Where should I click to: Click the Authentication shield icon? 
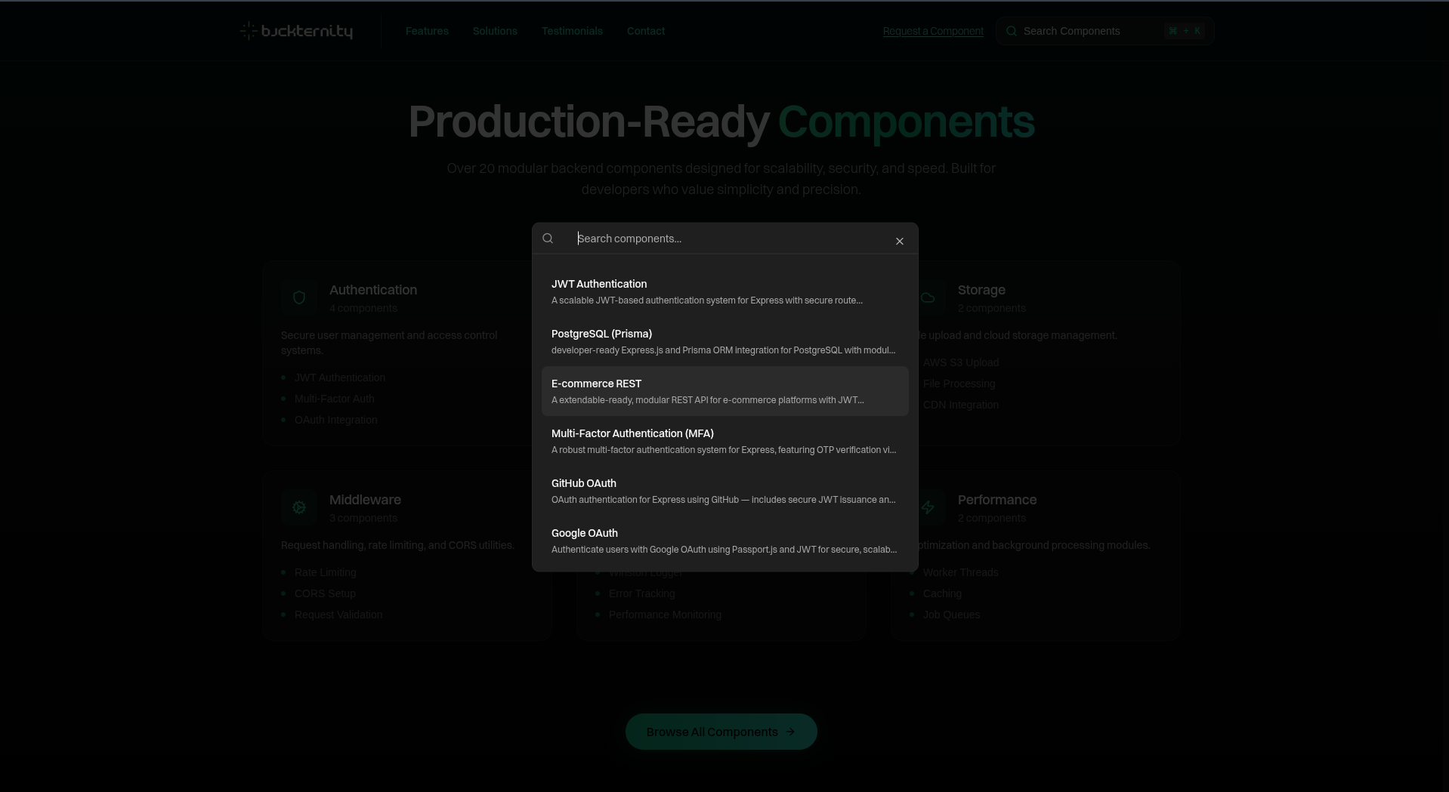[x=299, y=297]
